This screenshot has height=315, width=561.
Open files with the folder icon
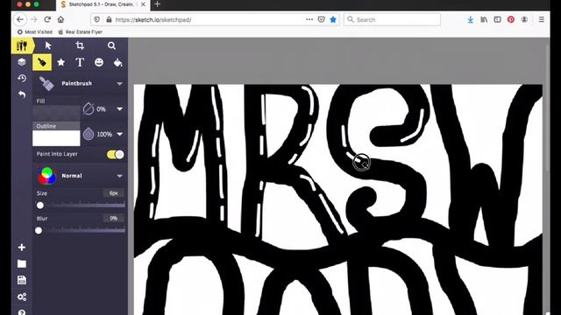(21, 263)
